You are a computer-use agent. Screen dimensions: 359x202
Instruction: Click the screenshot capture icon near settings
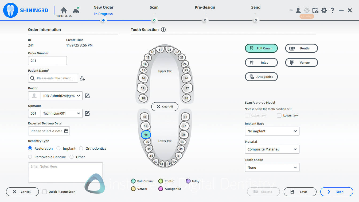pos(315,10)
